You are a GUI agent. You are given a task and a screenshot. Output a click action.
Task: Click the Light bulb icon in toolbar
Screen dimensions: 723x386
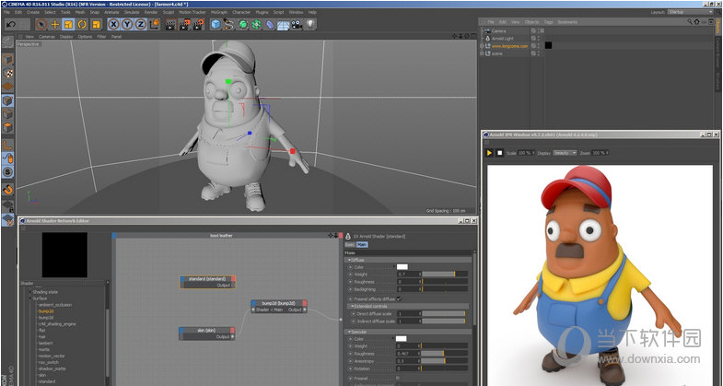[x=311, y=24]
